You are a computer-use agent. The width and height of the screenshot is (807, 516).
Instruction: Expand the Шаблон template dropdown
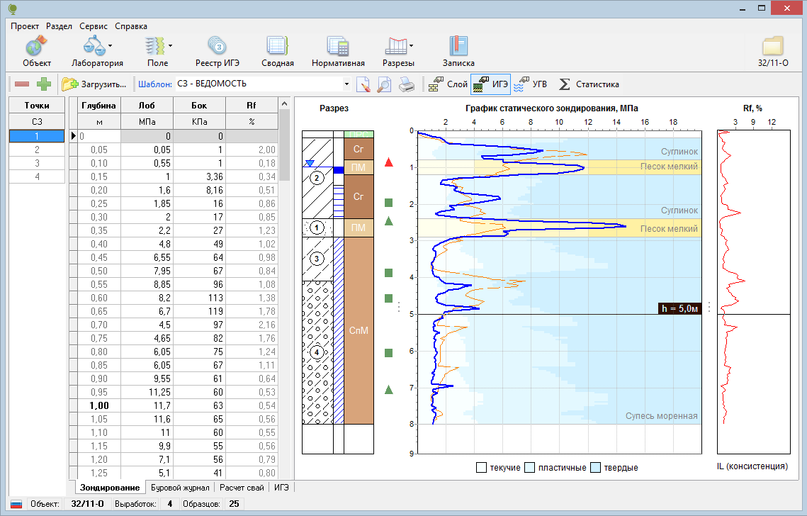[x=346, y=84]
